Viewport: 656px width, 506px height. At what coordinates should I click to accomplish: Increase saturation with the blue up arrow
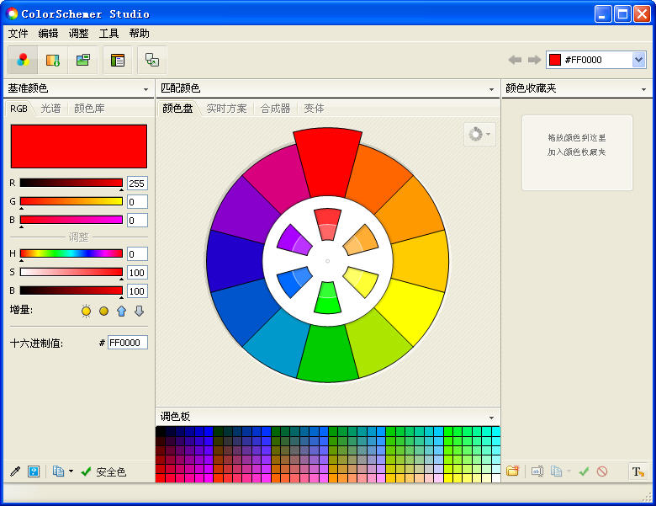pos(121,311)
